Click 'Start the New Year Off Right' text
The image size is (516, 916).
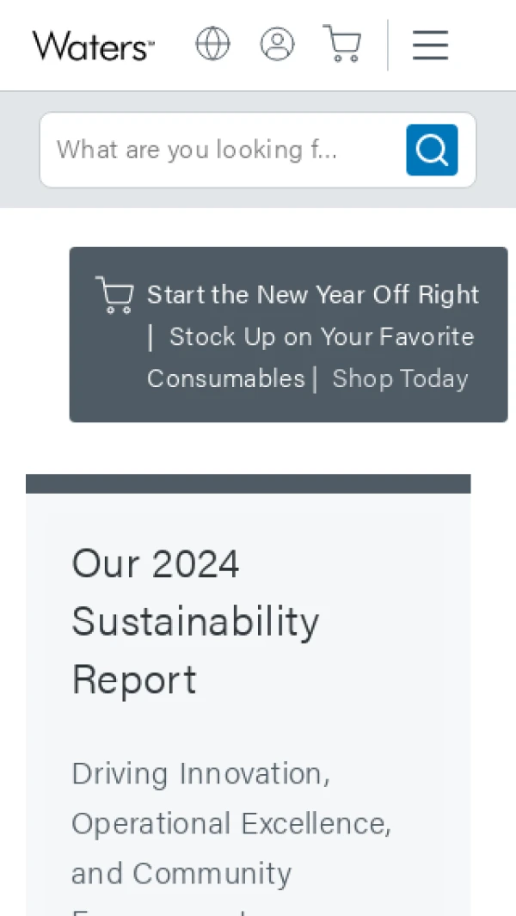coord(313,295)
